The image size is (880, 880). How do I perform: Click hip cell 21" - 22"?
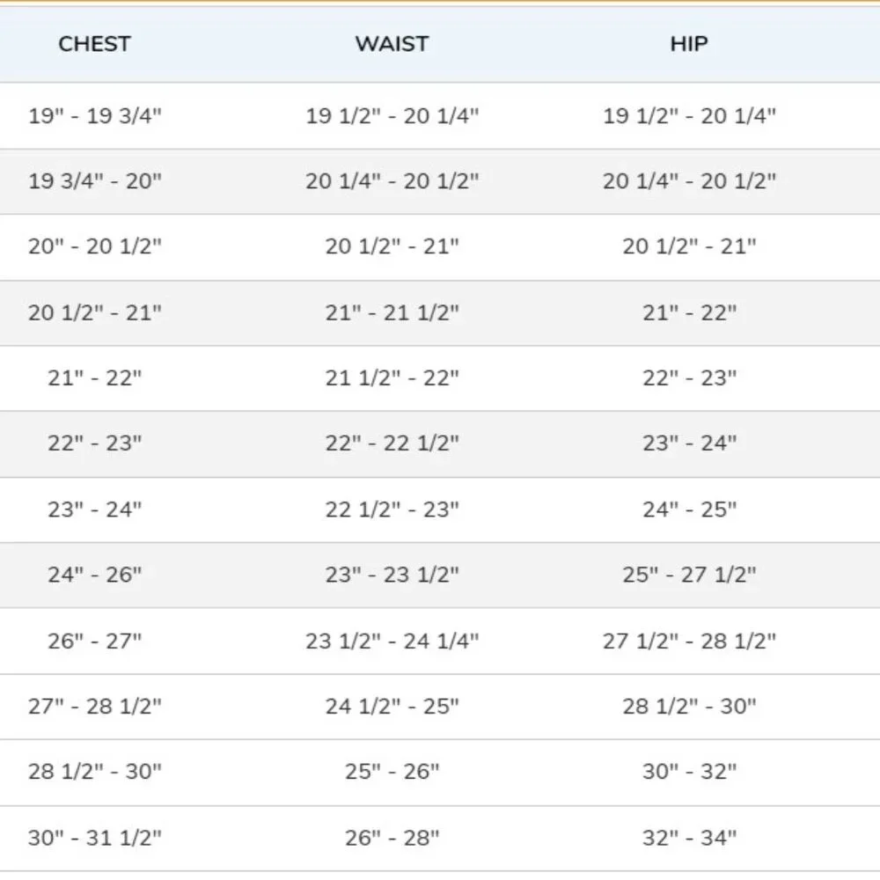[689, 312]
